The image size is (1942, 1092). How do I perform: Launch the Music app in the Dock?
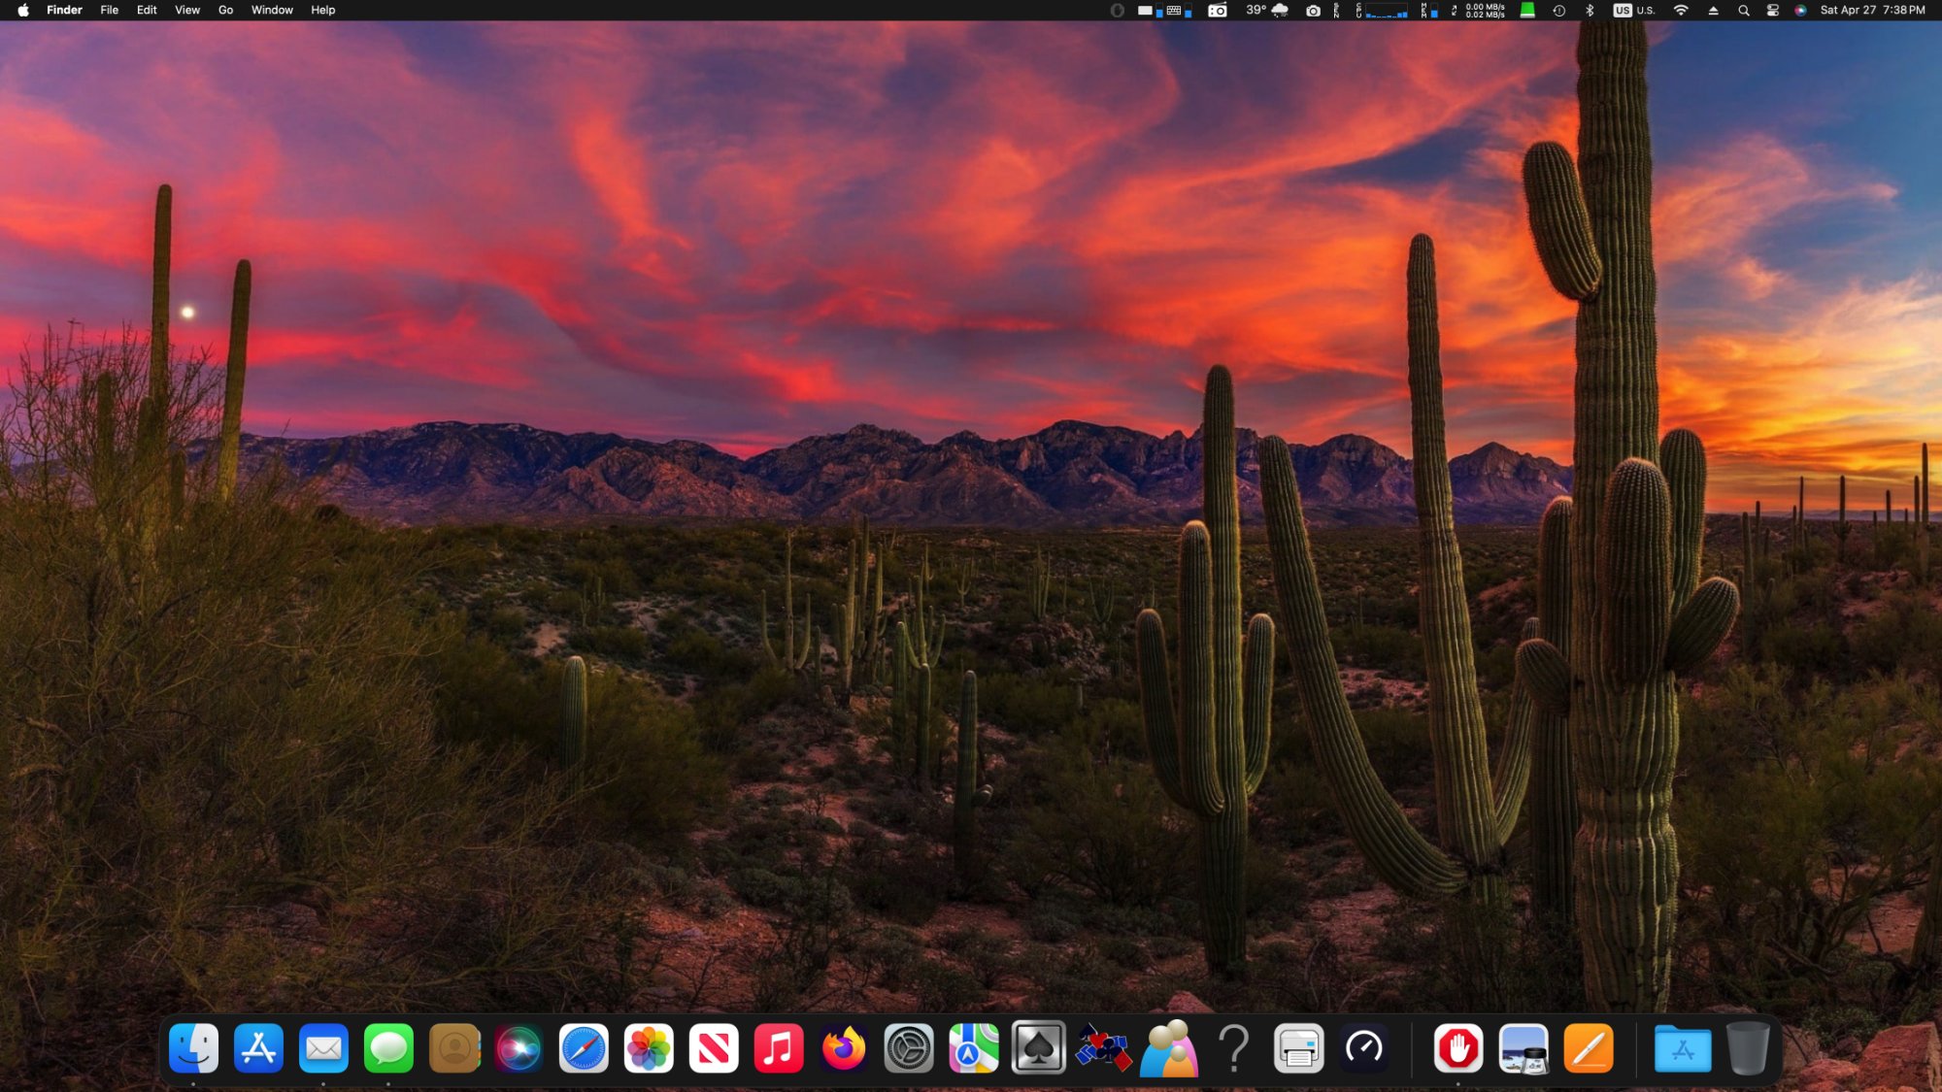point(779,1048)
